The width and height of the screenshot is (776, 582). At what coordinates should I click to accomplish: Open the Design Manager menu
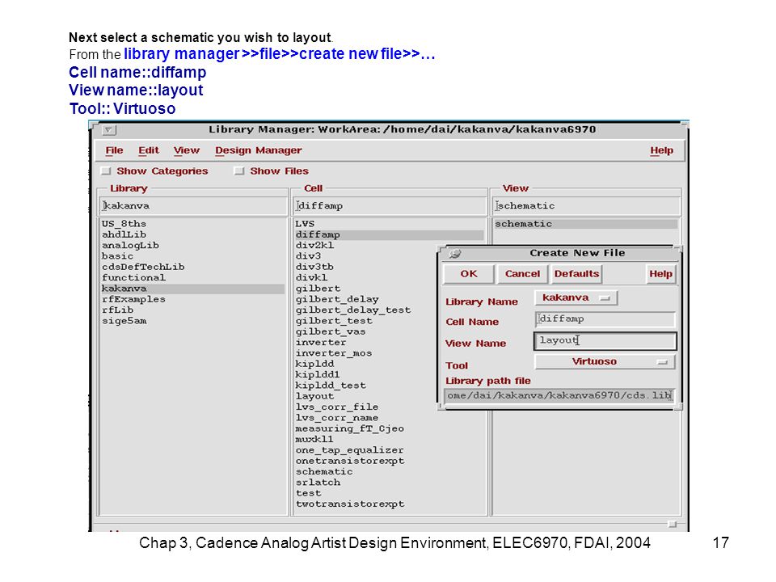point(259,150)
